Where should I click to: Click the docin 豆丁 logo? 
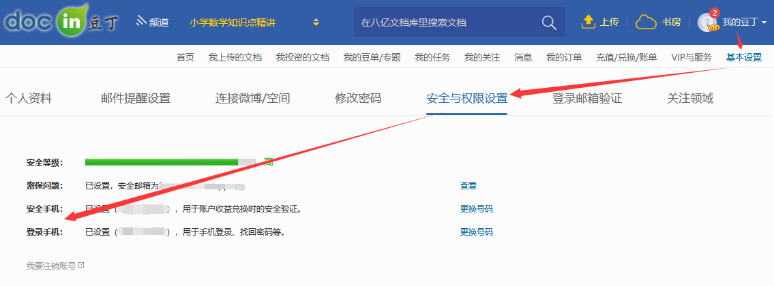(x=61, y=22)
